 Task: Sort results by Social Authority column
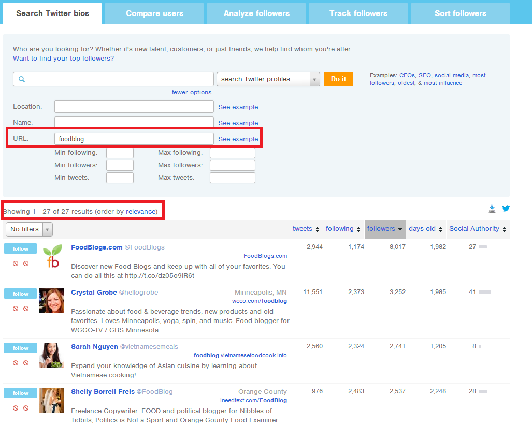tap(478, 229)
